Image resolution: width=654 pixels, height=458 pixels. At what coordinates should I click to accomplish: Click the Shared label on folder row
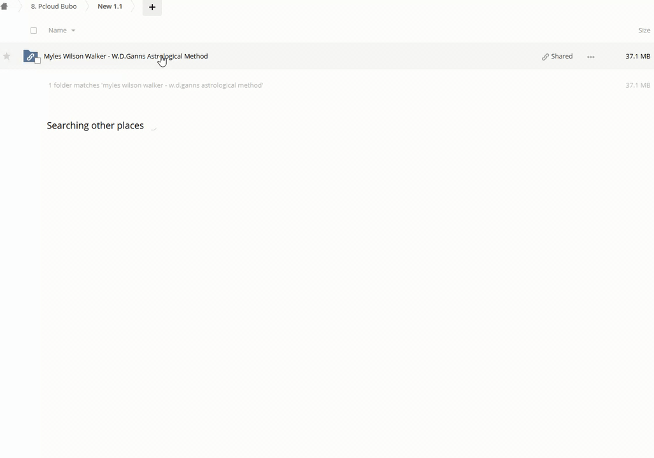(x=561, y=56)
